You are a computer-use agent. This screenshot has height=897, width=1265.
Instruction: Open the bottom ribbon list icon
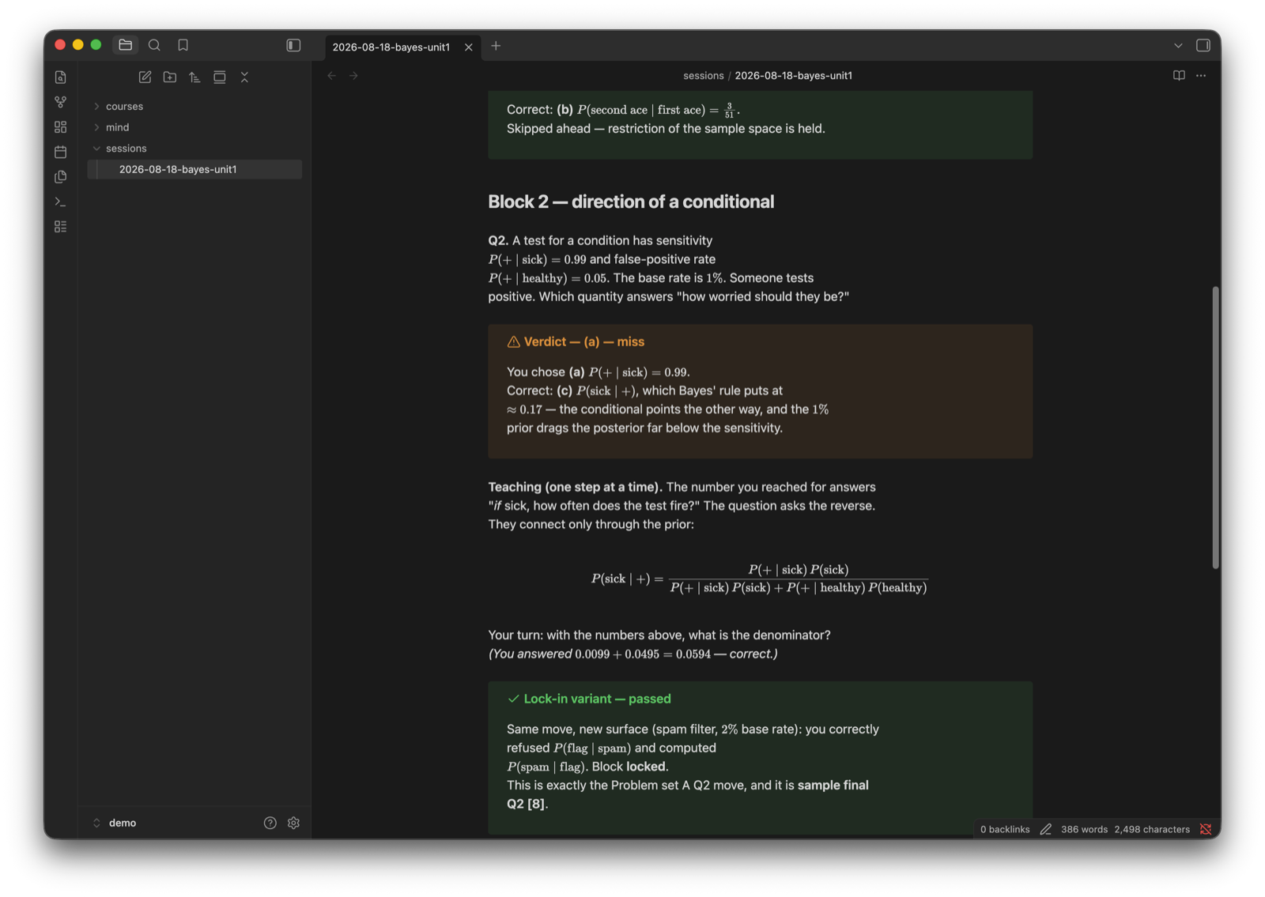[x=61, y=227]
